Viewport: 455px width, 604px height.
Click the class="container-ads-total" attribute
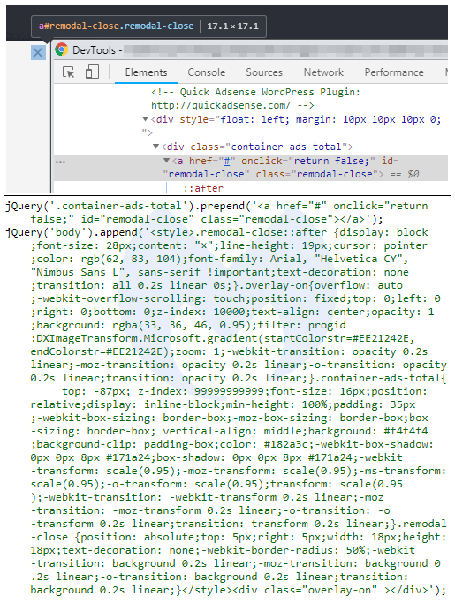tap(269, 147)
